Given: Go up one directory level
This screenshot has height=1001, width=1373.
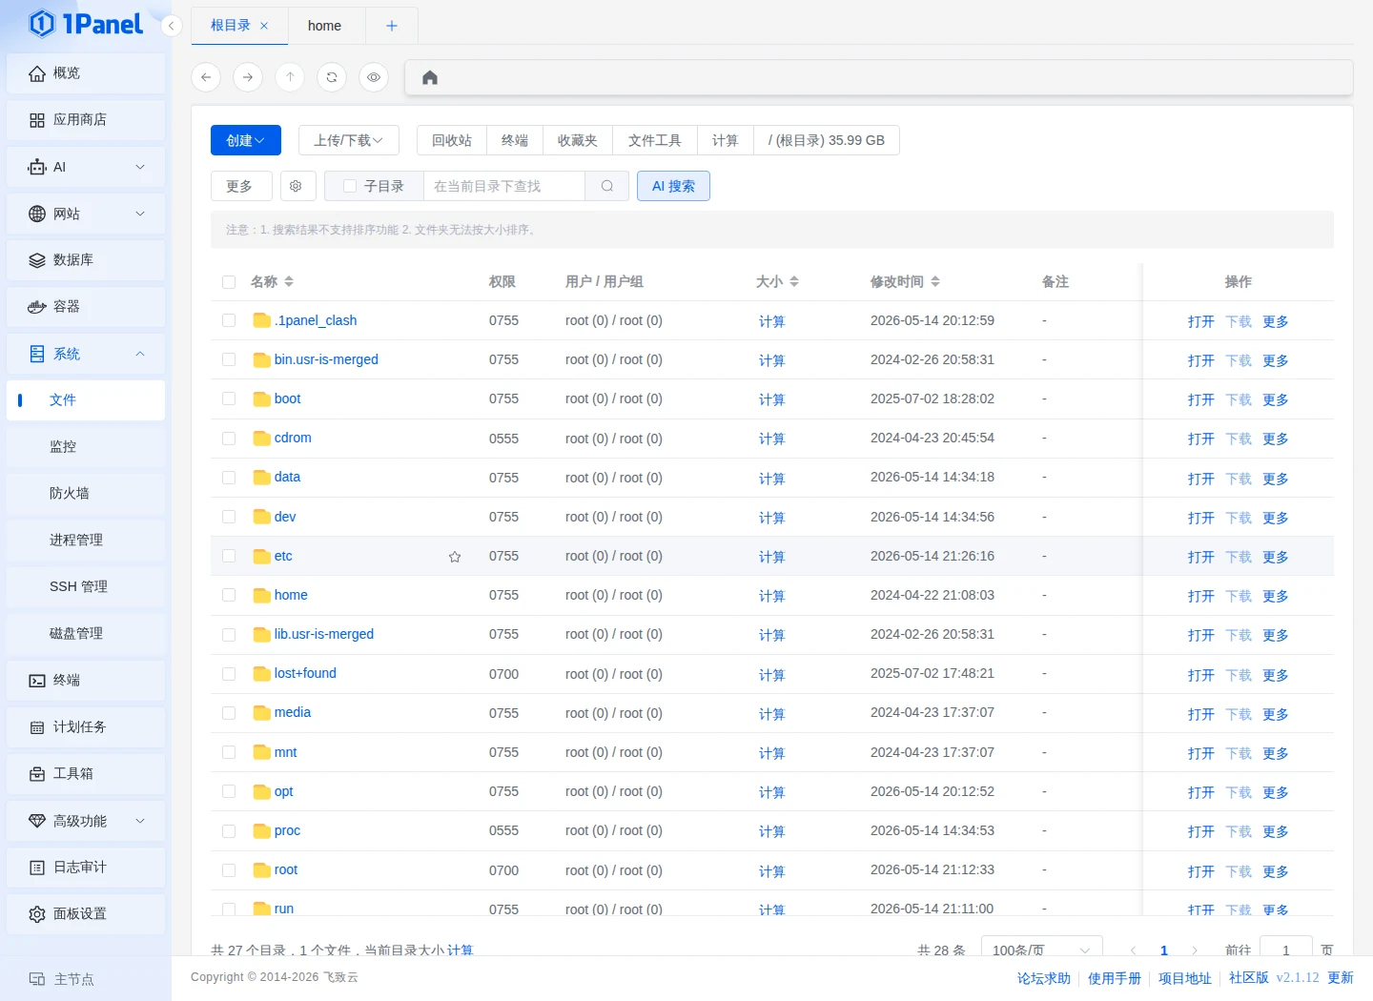Looking at the screenshot, I should point(290,77).
